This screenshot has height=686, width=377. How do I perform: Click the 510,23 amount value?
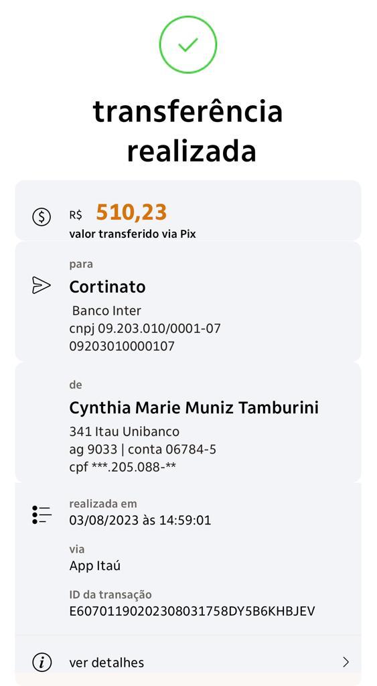point(132,212)
